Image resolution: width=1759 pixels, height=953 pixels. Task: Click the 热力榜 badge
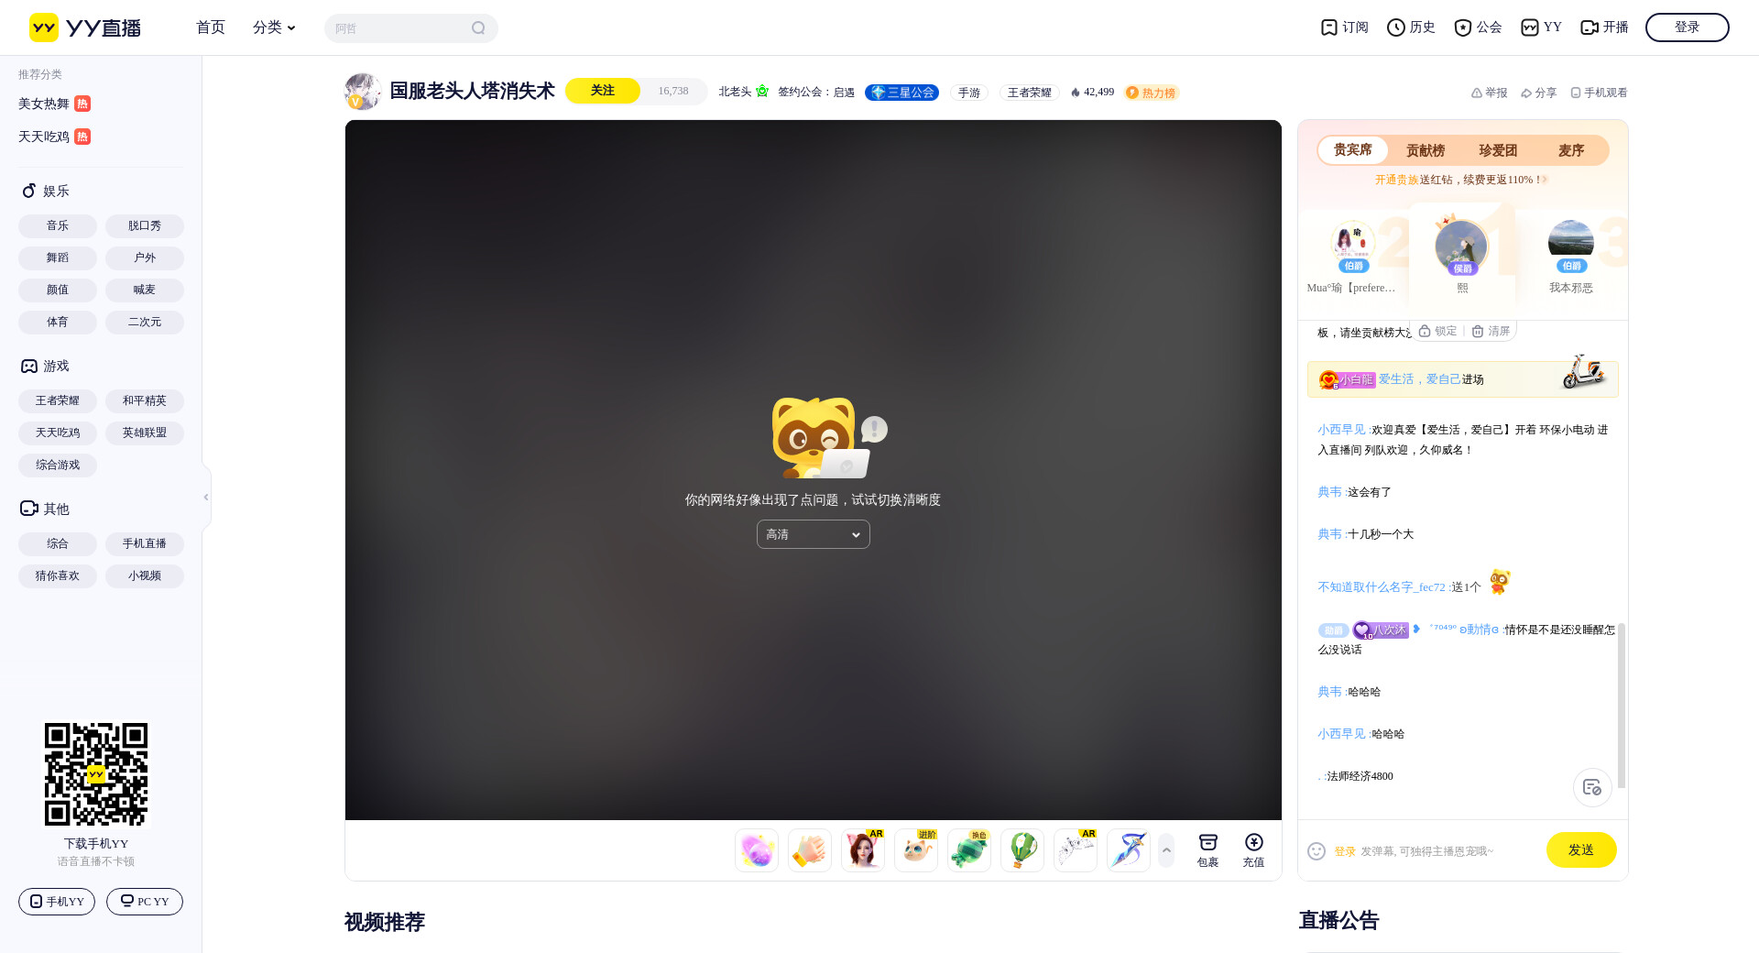(x=1152, y=93)
